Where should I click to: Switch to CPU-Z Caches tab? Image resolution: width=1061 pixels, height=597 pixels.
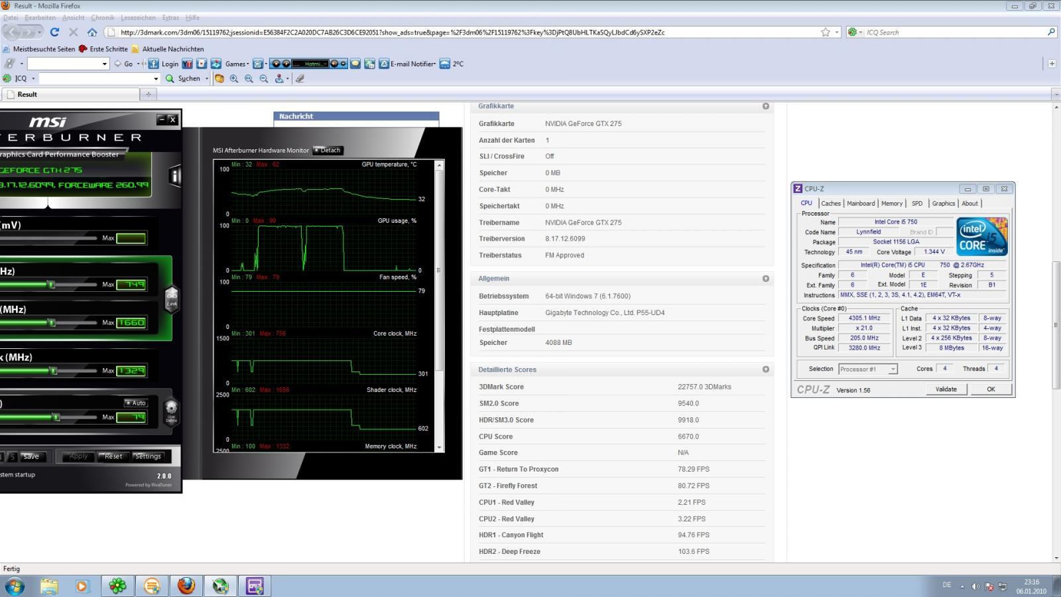[x=830, y=204]
